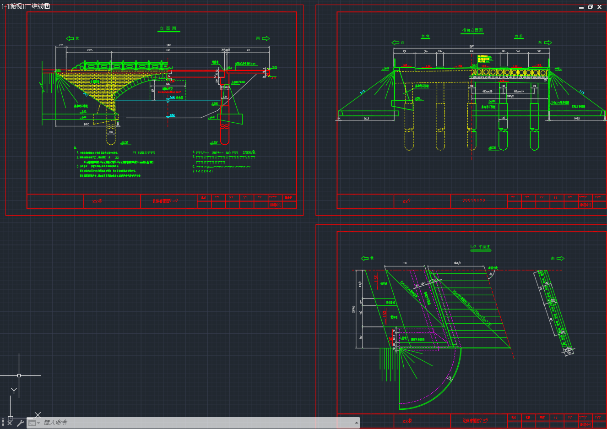The height and width of the screenshot is (429, 607).
Task: Pick the 西 direction arrow in 桥台立面图
Action: 396,43
